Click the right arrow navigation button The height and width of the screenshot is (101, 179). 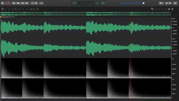coord(170,3)
